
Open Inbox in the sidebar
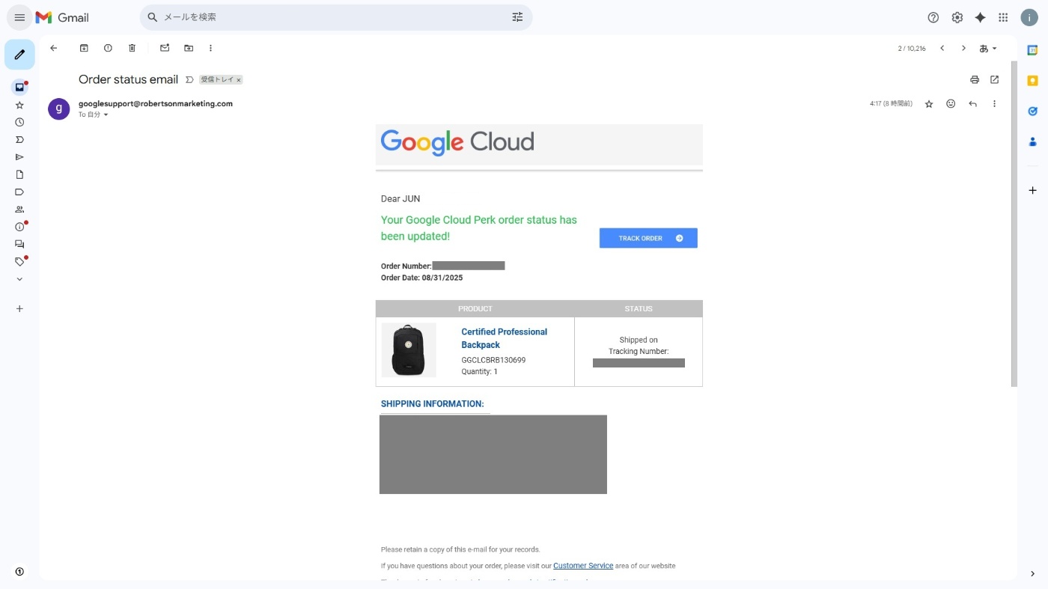[19, 87]
